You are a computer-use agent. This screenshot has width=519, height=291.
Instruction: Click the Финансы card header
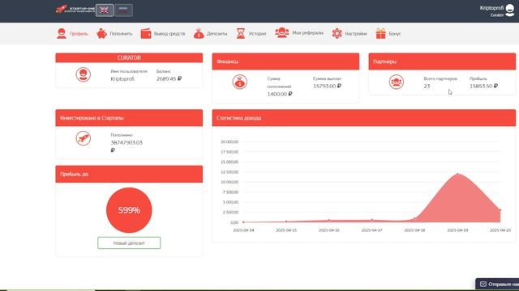[285, 61]
